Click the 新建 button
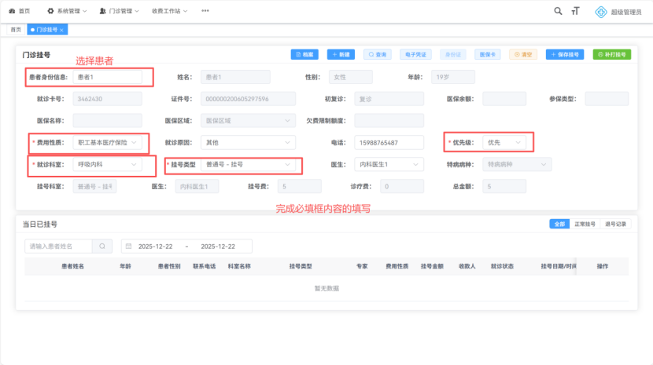The height and width of the screenshot is (365, 653). (341, 54)
